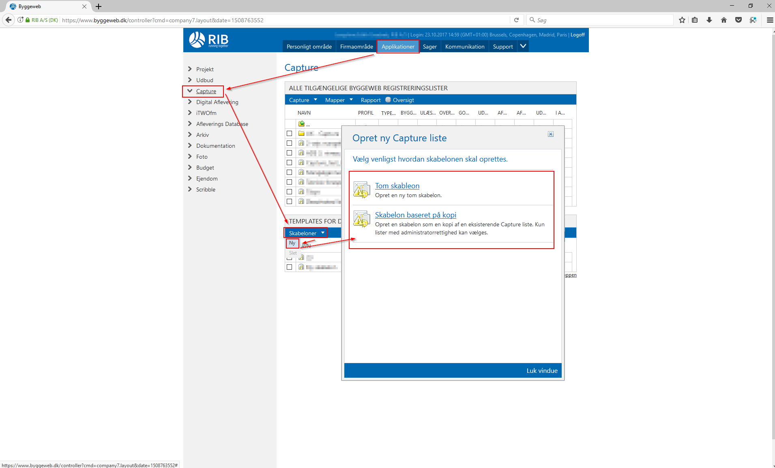
Task: Open the browser hamburger menu
Action: [769, 20]
